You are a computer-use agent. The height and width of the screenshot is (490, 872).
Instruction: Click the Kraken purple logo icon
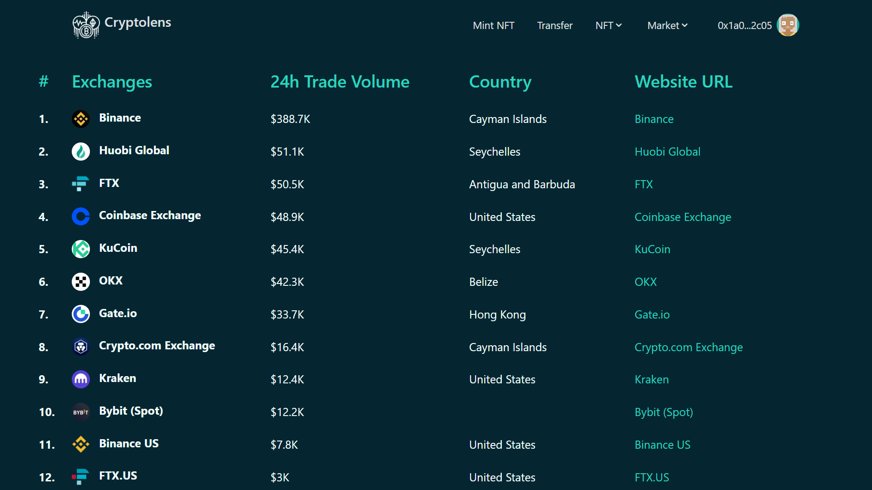[81, 379]
